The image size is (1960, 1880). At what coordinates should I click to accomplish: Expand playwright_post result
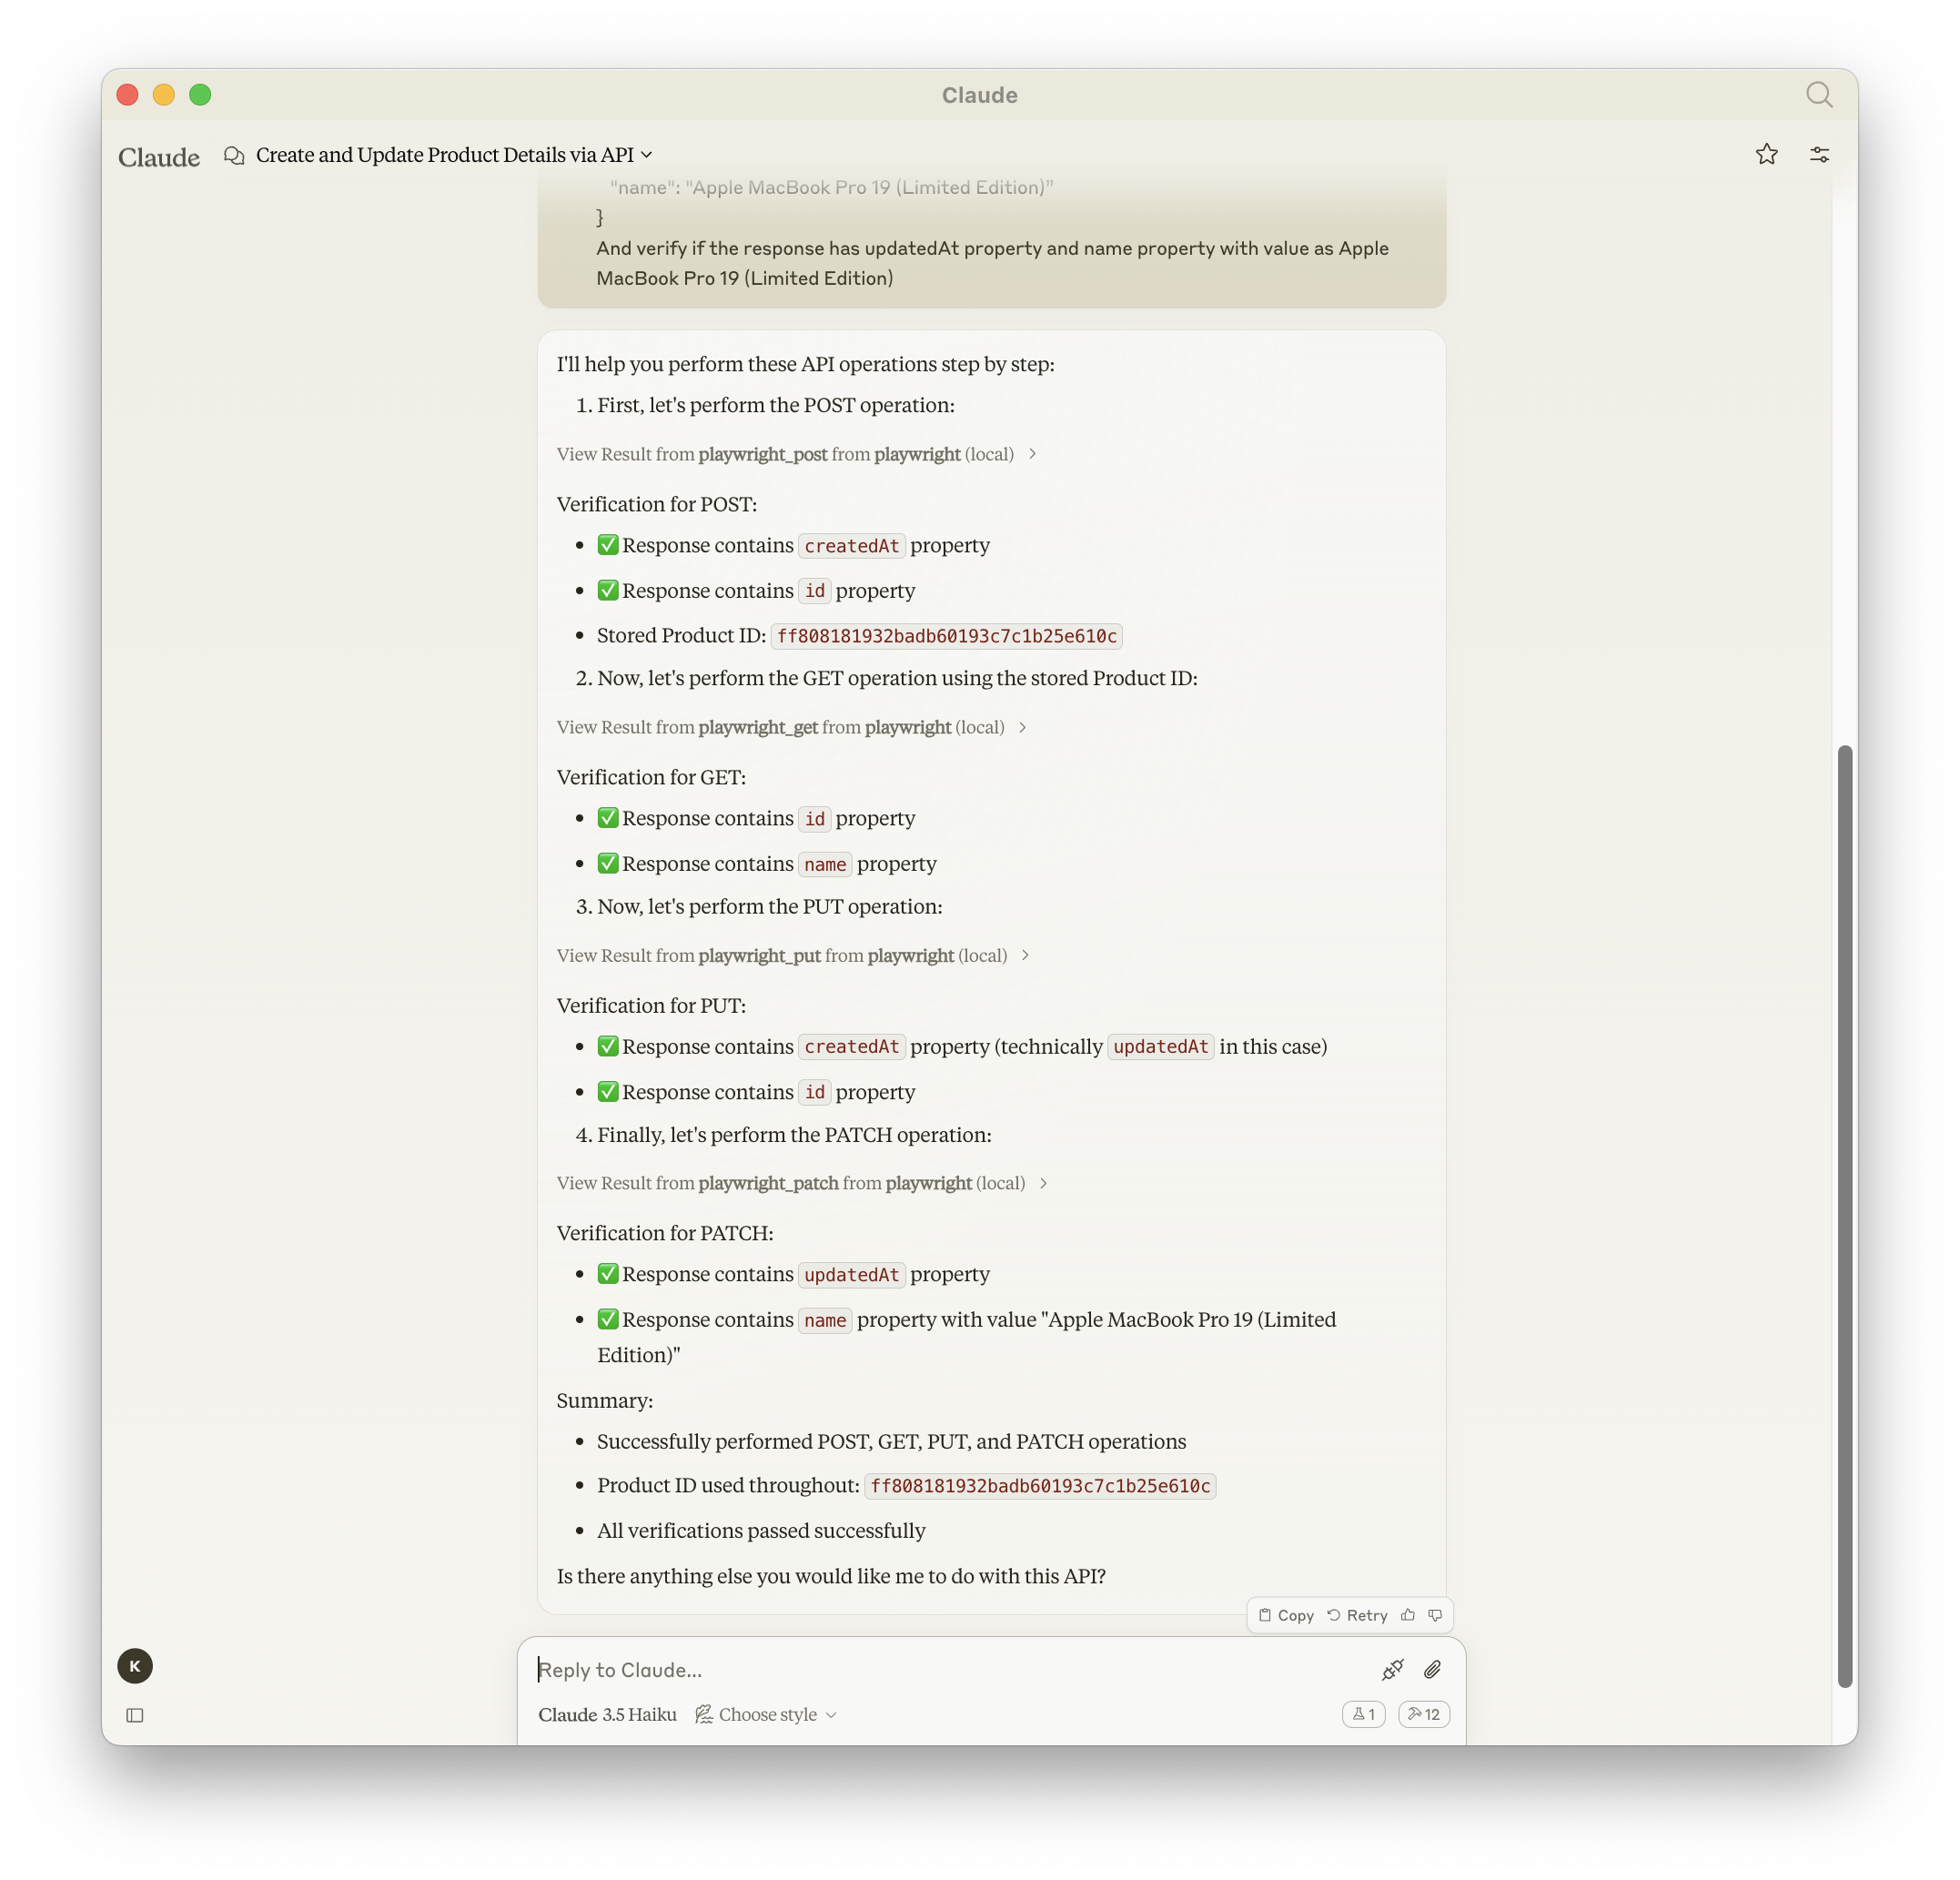pos(796,454)
